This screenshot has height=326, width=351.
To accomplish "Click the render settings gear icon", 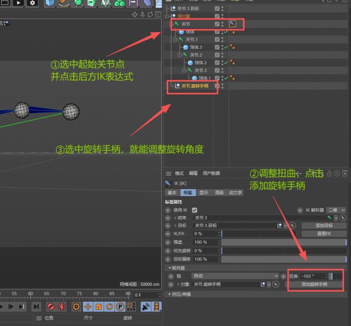I will 33,3.
